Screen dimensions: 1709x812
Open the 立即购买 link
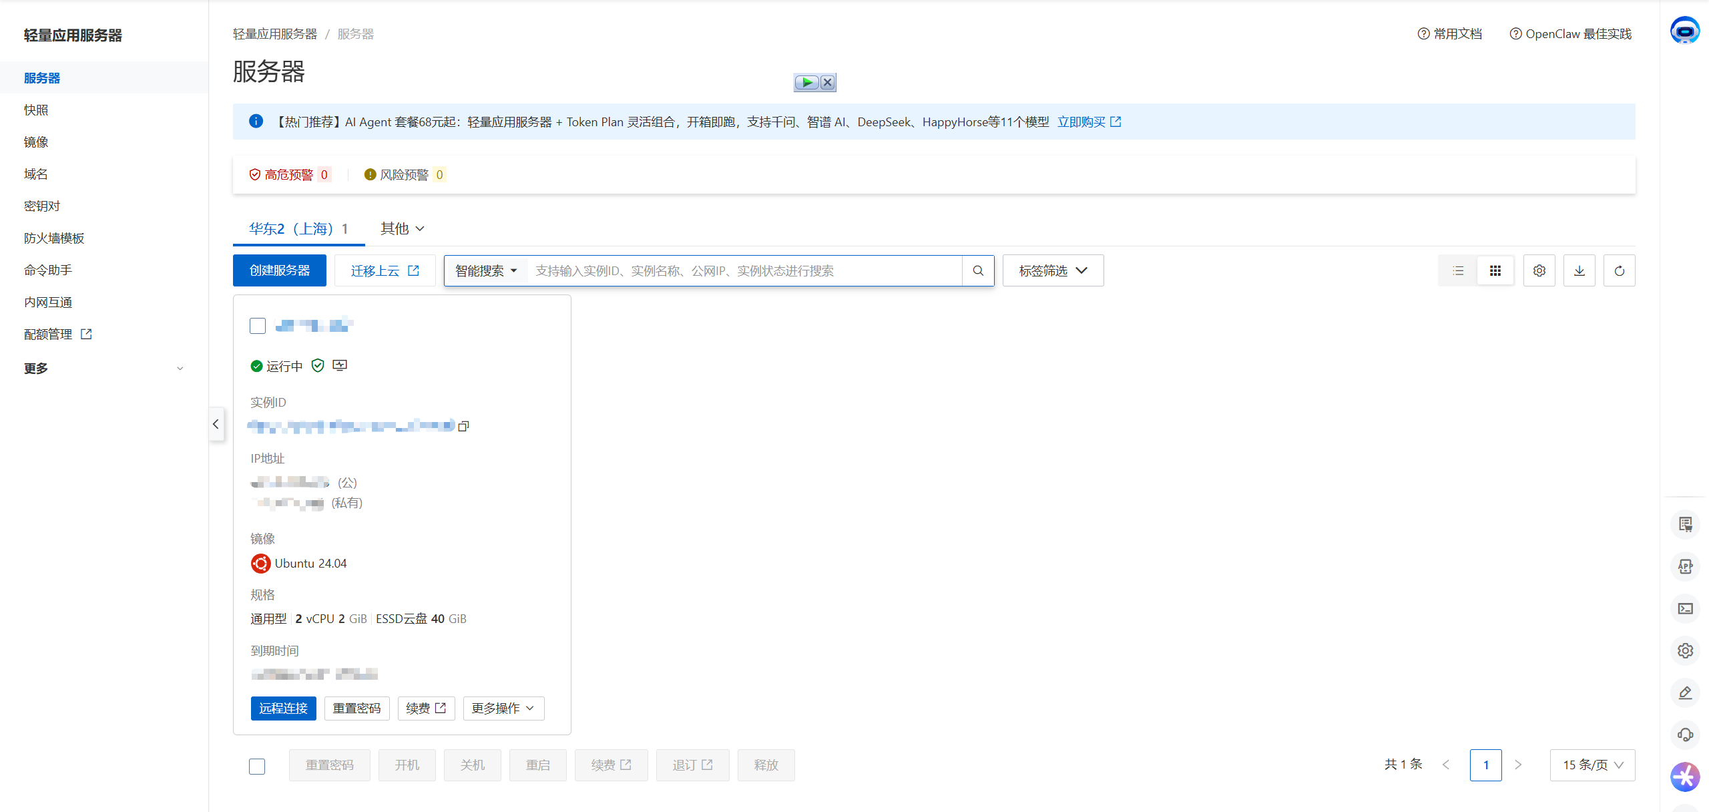tap(1088, 122)
